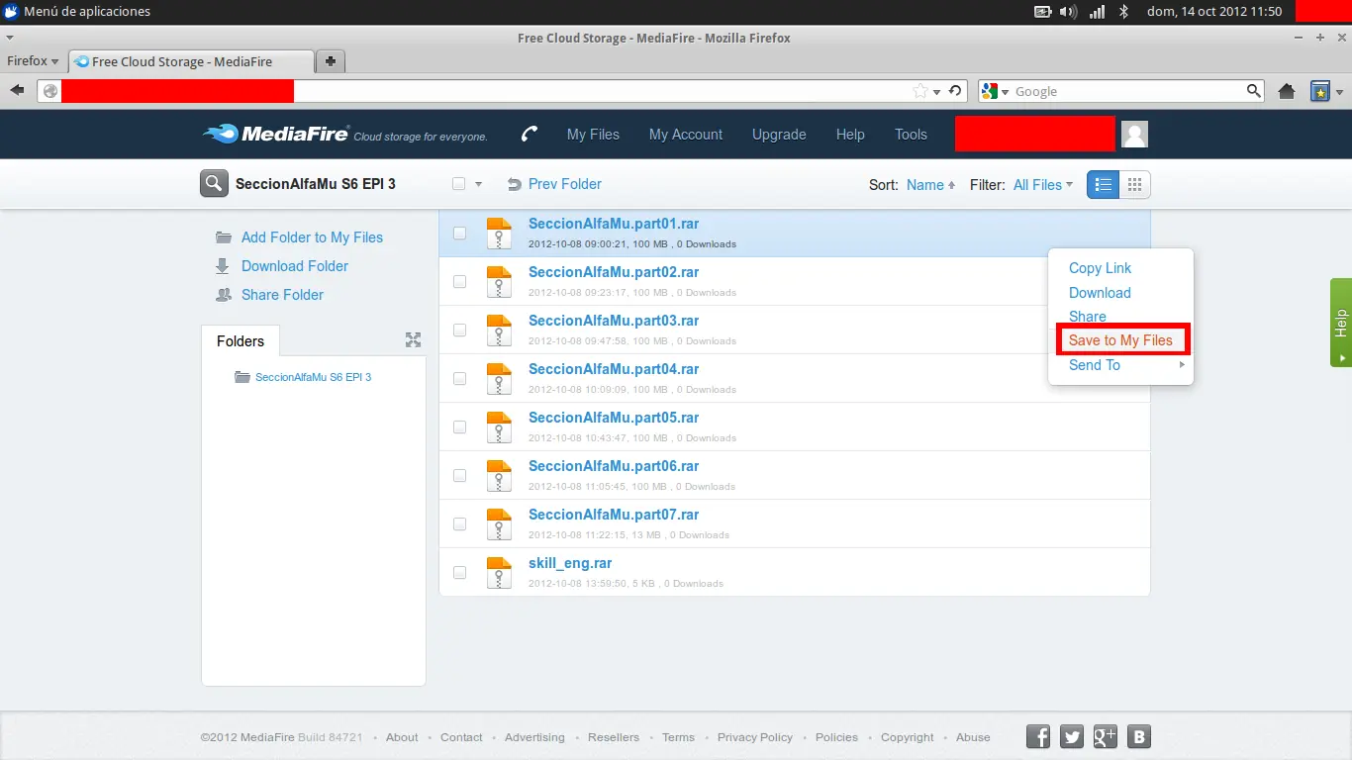Screen dimensions: 1352x760
Task: Open the file skill_eng.rar
Action: coord(570,563)
